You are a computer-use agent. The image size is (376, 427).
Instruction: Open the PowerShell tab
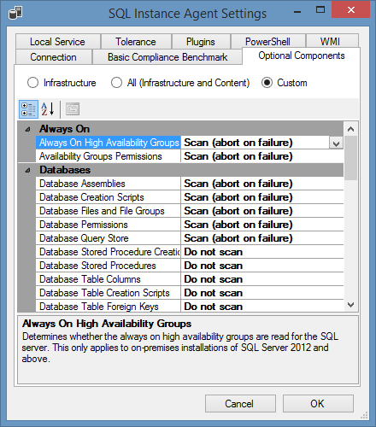(267, 42)
